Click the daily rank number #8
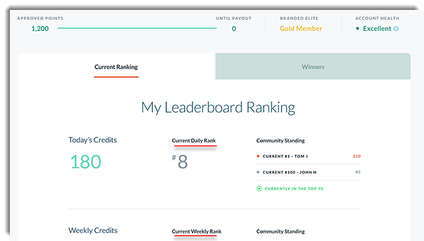424x241 pixels. click(x=180, y=162)
